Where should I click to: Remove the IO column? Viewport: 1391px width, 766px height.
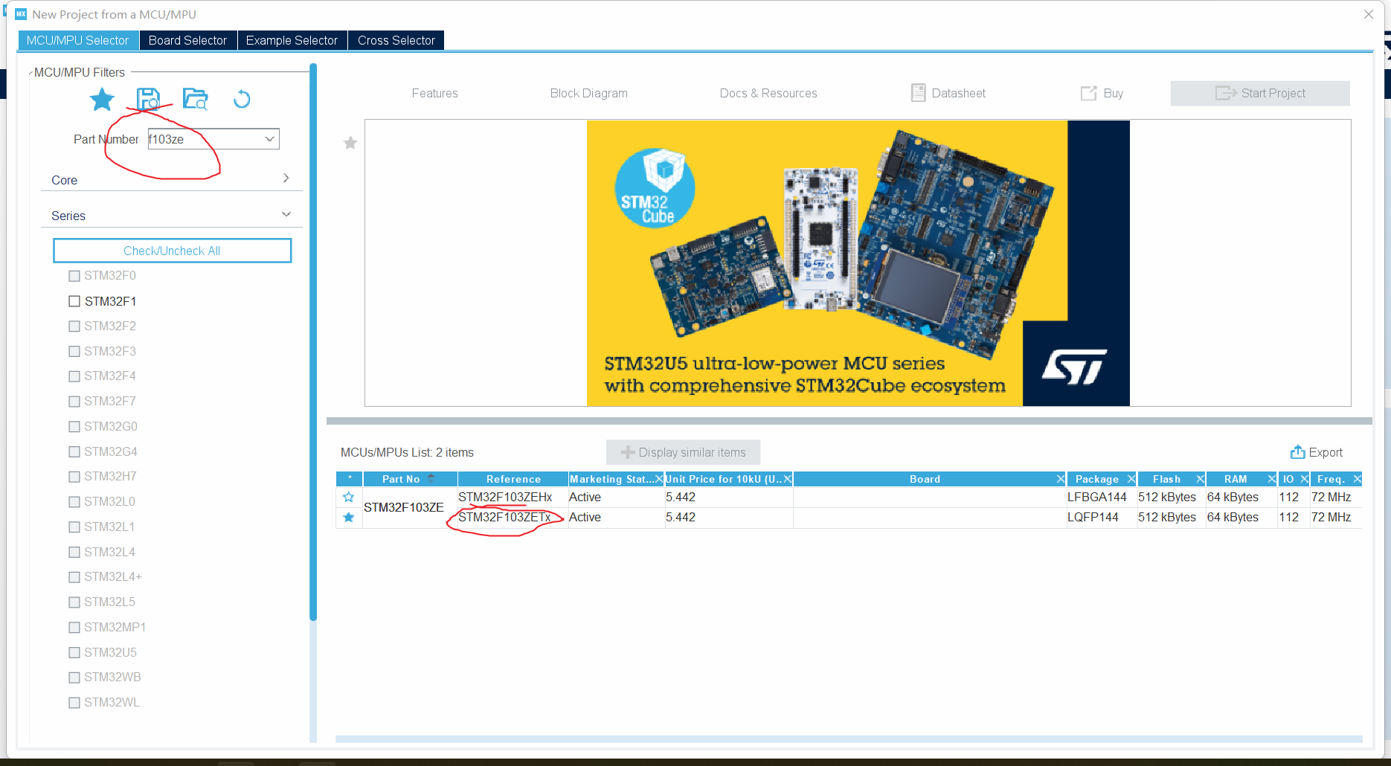tap(1304, 479)
